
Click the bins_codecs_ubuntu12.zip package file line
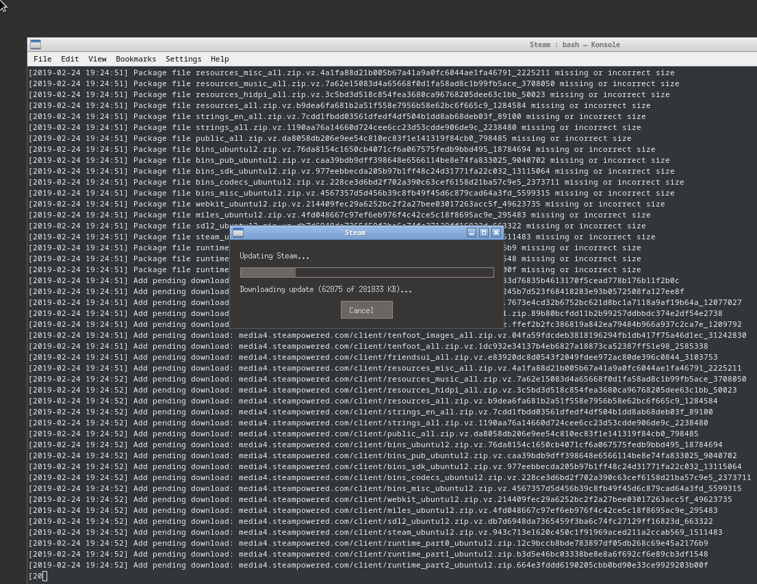(357, 183)
